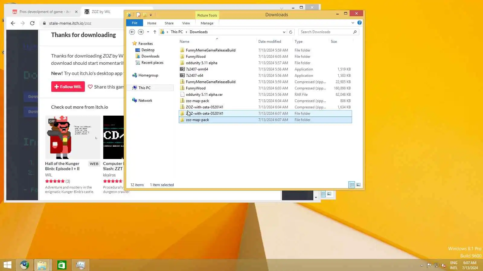Open Recent places in the navigation pane

(152, 63)
